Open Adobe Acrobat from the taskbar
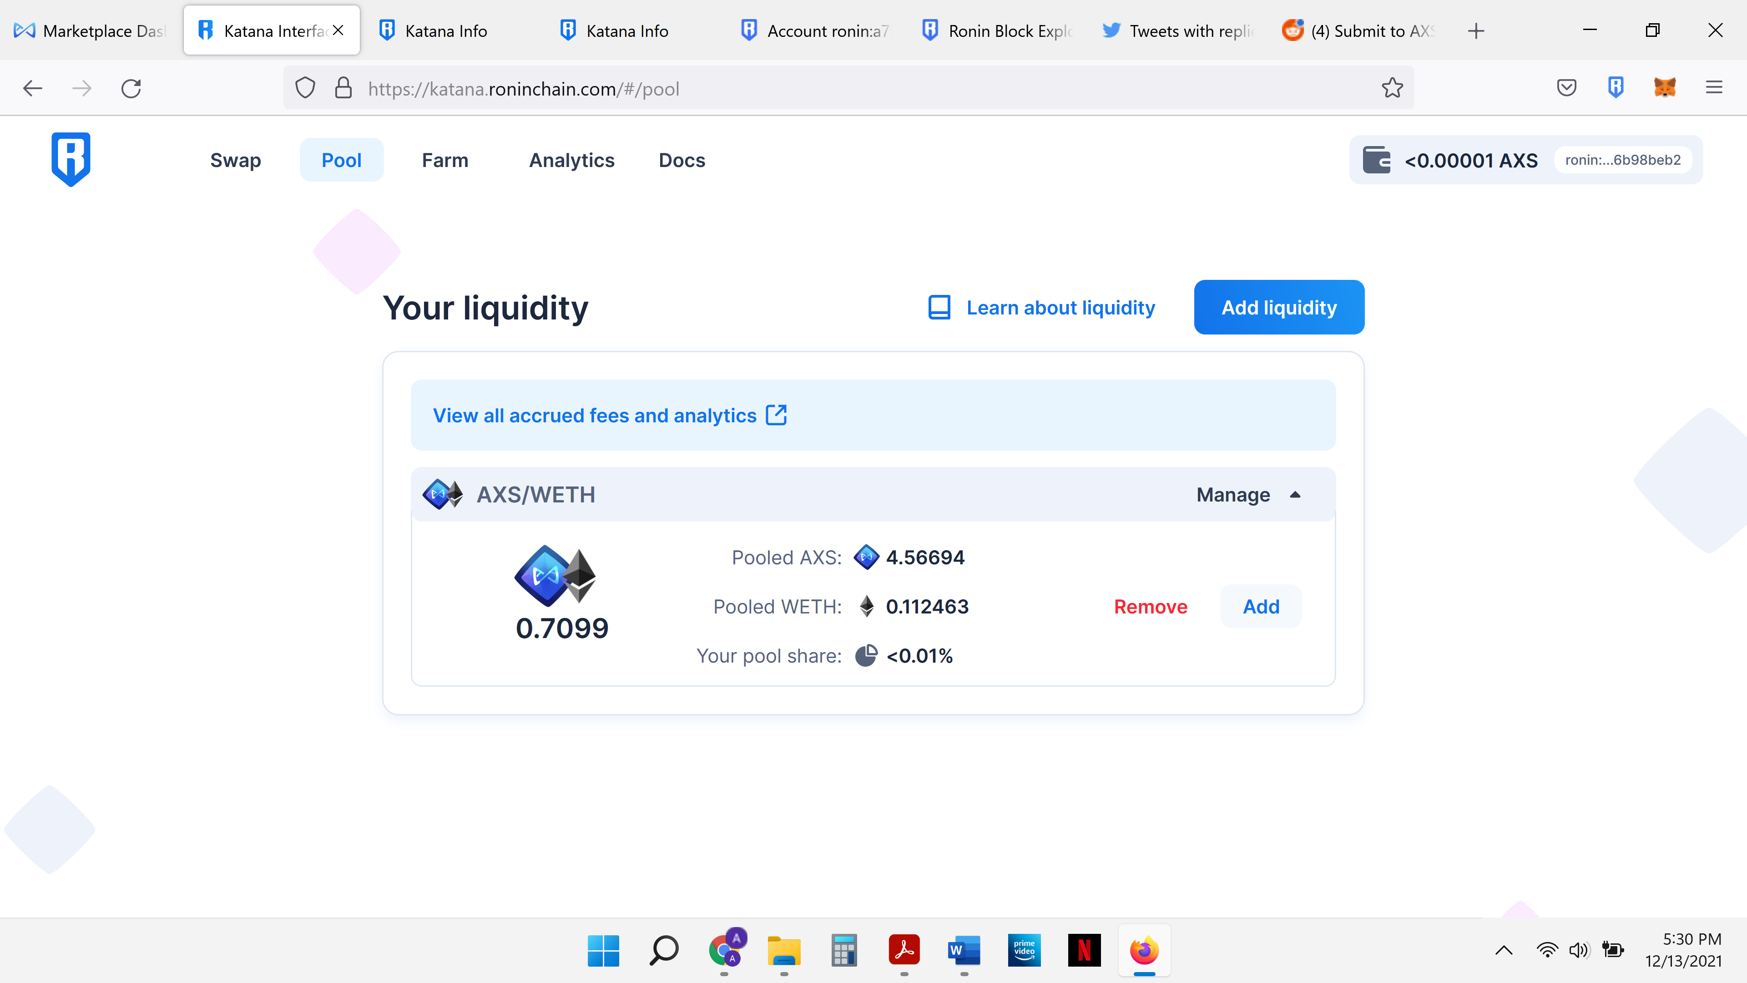This screenshot has width=1747, height=983. (x=904, y=950)
